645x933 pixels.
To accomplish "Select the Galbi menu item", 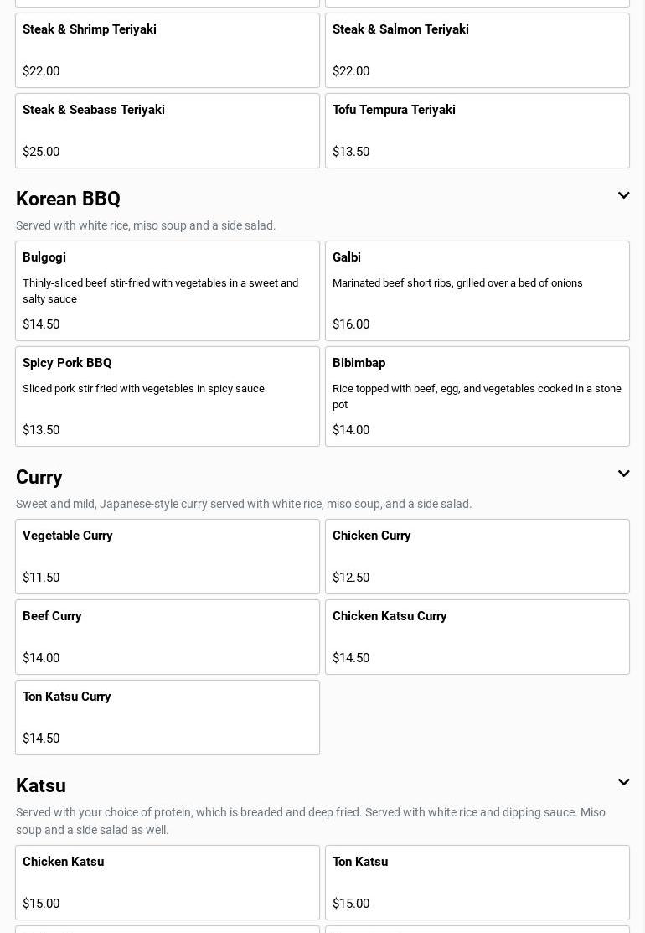I will 477,291.
